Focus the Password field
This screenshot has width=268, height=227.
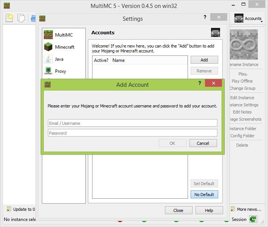coord(132,133)
